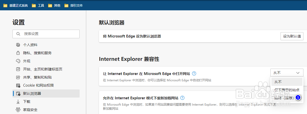Click the search magnifier icon in settings
This screenshot has height=114, width=307.
pyautogui.click(x=18, y=34)
